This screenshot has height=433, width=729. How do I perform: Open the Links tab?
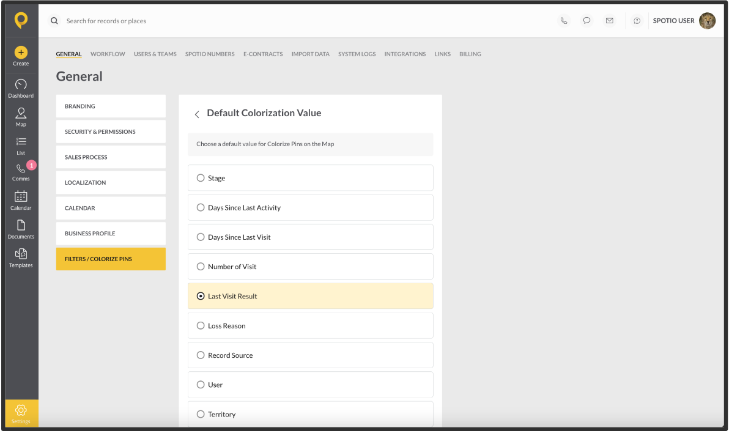click(443, 54)
